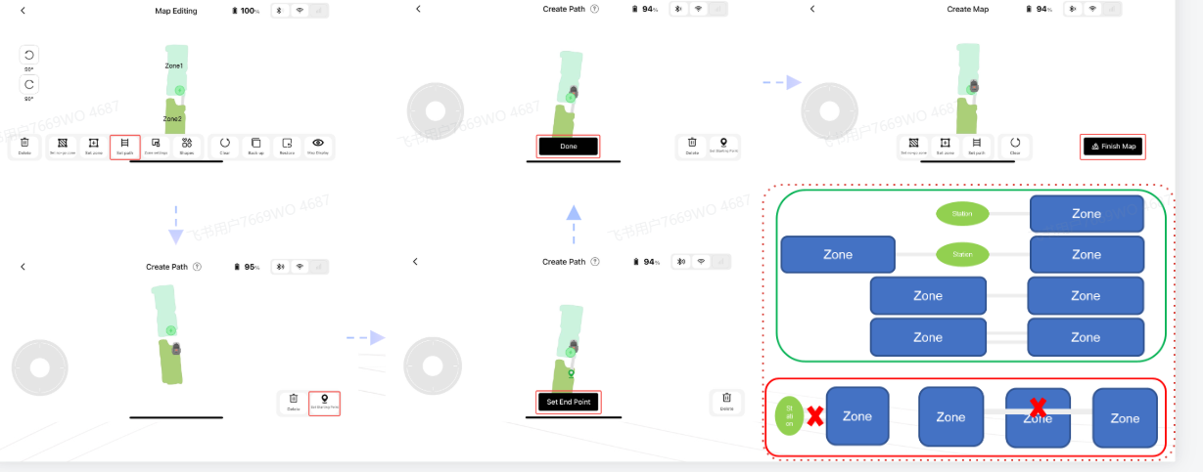
Task: Click the Clear tool in Map Editing
Action: tap(225, 147)
